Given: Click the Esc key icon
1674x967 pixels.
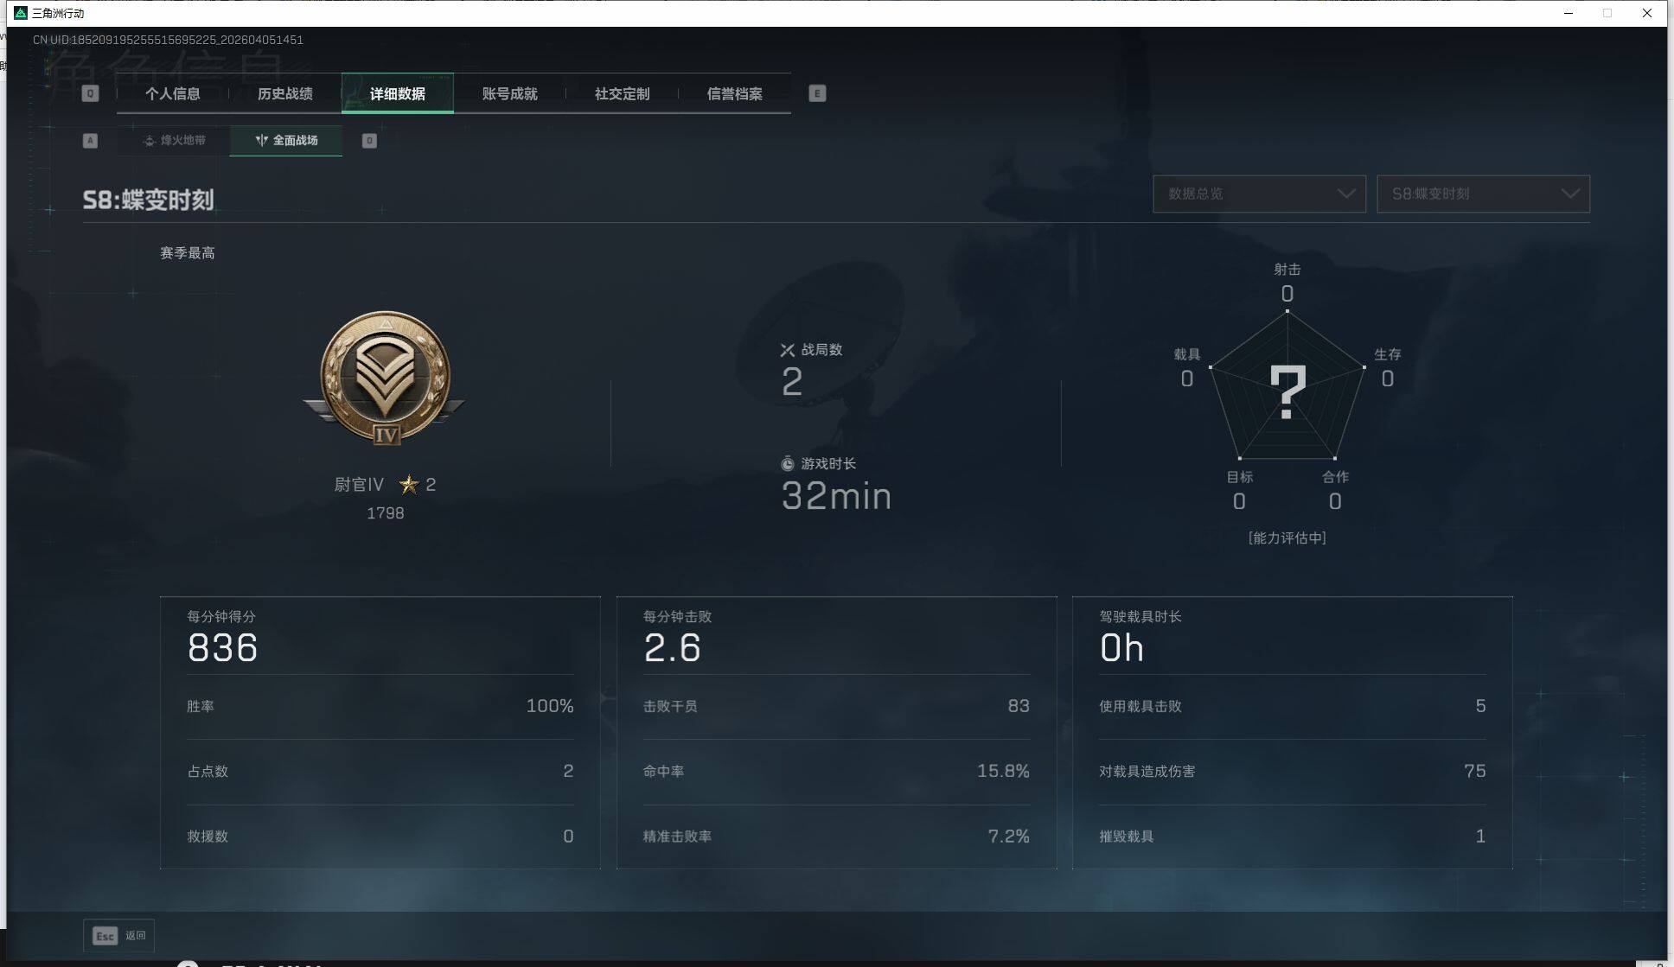Looking at the screenshot, I should coord(105,936).
